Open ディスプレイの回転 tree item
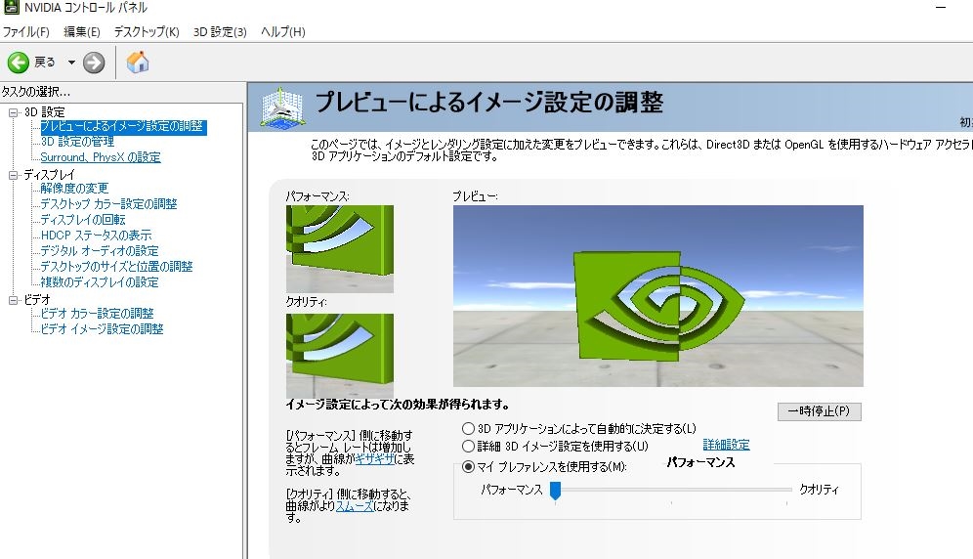Viewport: 973px width, 559px height. (x=83, y=219)
